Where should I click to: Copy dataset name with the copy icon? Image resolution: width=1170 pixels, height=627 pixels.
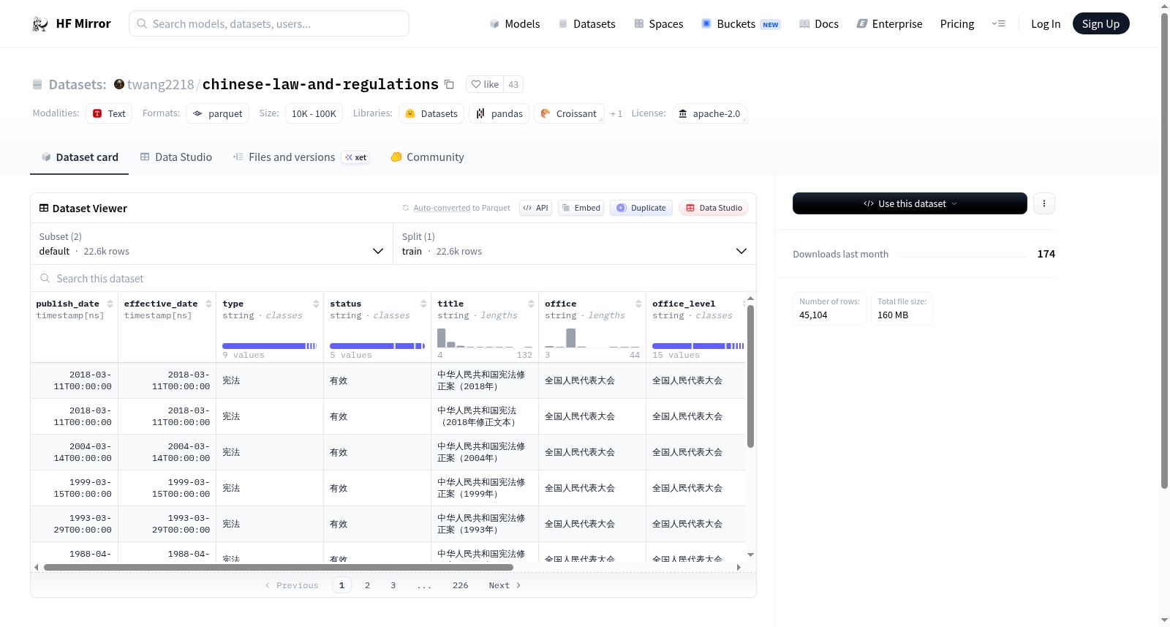tap(449, 85)
